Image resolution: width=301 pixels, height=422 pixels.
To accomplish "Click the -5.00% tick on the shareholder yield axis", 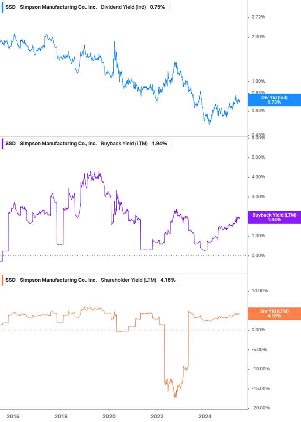I will (x=259, y=350).
